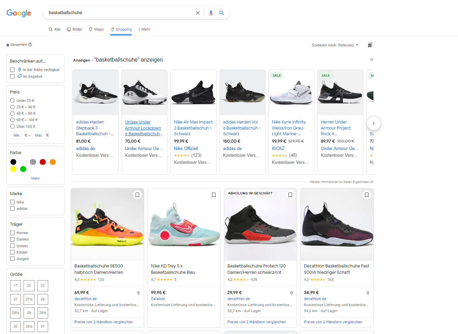Click info icon next to 'Weitere Informationen'
Viewport: 458px width, 334px height.
pyautogui.click(x=372, y=182)
